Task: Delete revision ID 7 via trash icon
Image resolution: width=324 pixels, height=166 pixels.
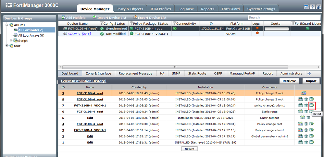Action: click(306, 105)
